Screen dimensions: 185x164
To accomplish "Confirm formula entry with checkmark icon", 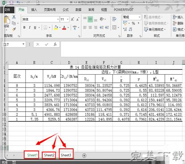I will coord(46,44).
